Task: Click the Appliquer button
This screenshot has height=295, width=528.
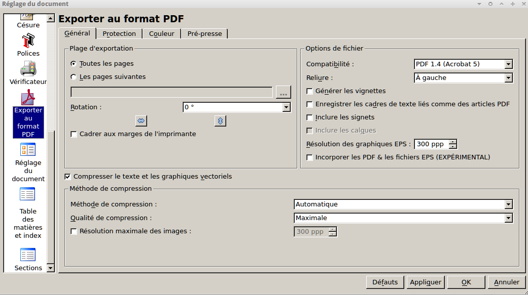Action: (426, 282)
